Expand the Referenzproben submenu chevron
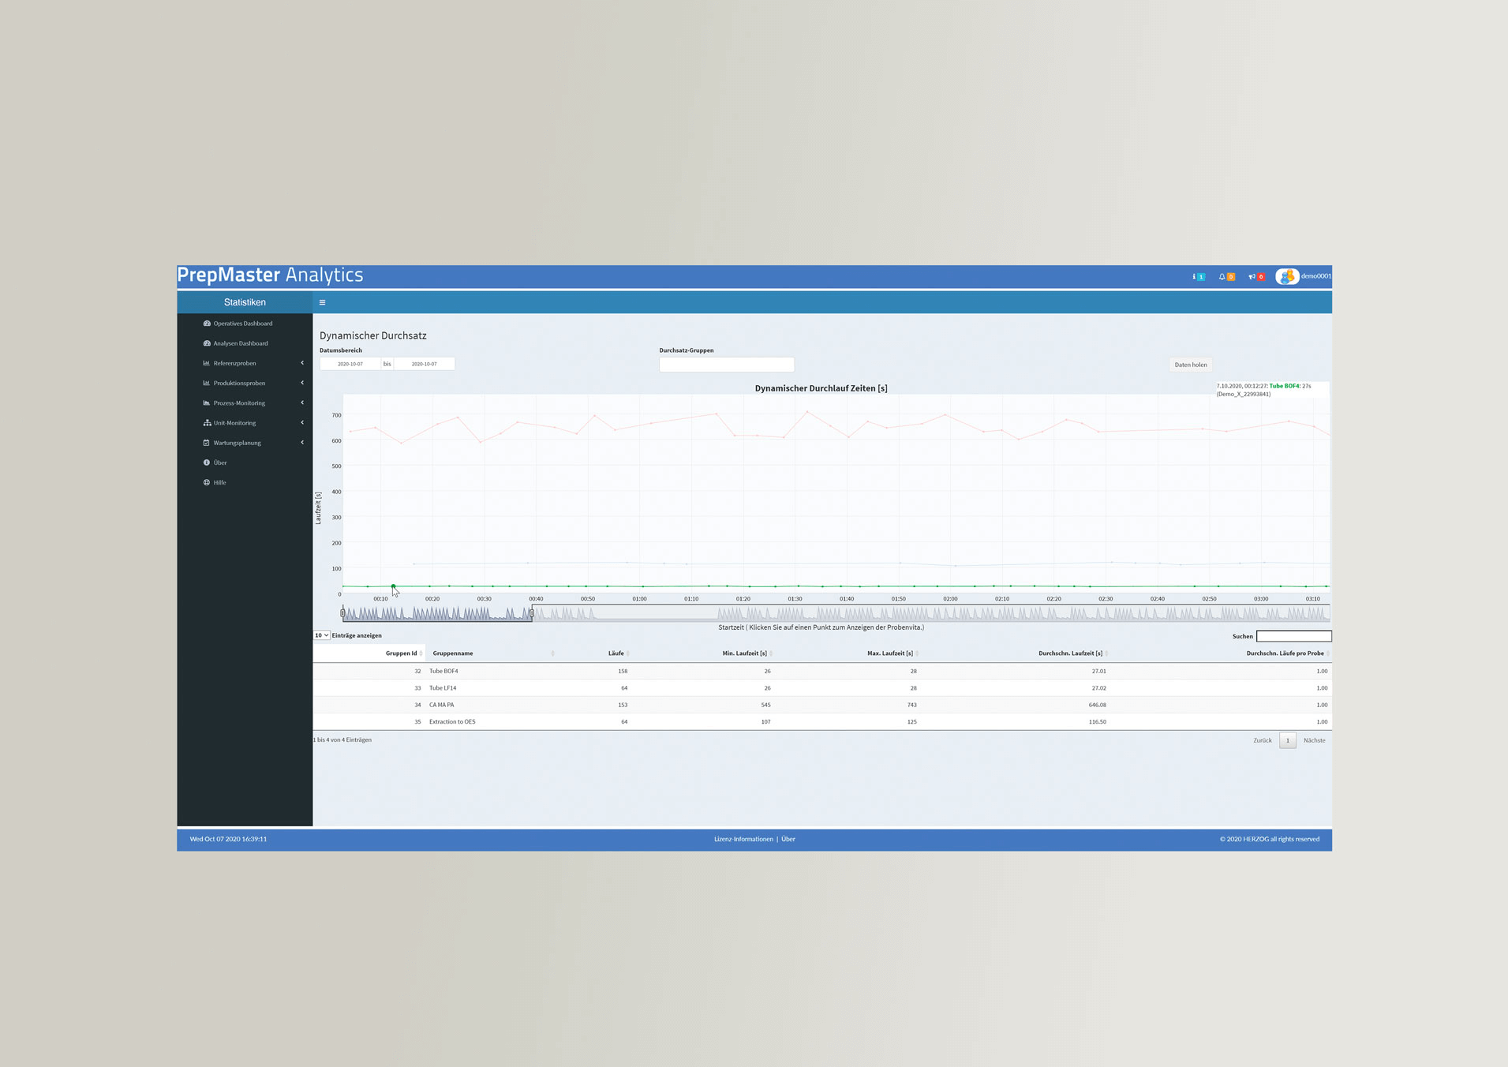Viewport: 1508px width, 1067px height. pyautogui.click(x=302, y=363)
